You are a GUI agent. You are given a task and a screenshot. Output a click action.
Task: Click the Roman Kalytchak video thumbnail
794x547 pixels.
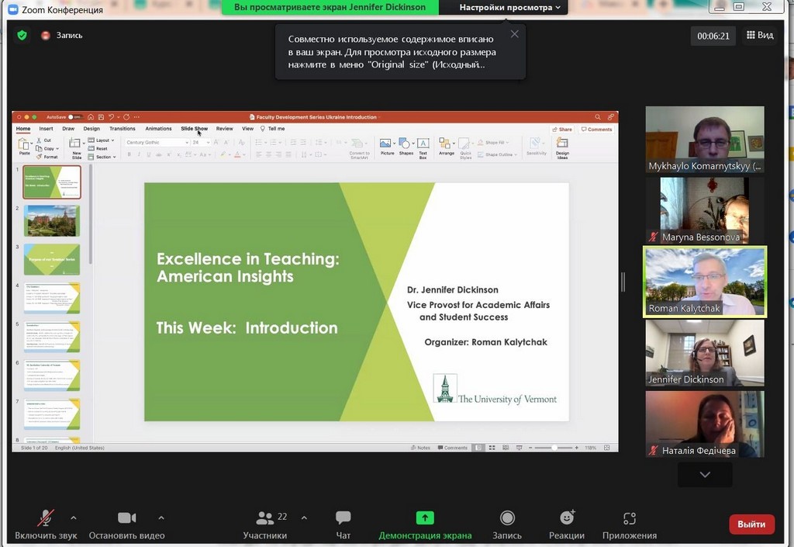coord(705,282)
